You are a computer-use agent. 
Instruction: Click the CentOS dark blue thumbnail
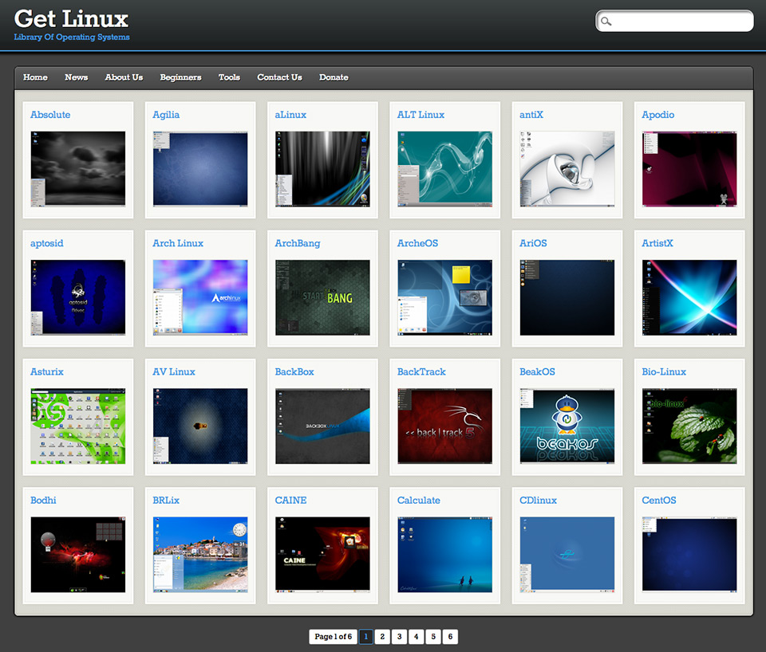click(689, 555)
